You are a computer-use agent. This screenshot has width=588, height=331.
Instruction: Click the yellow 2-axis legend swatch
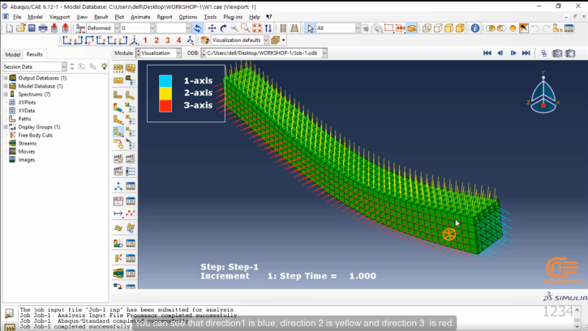[x=165, y=94]
